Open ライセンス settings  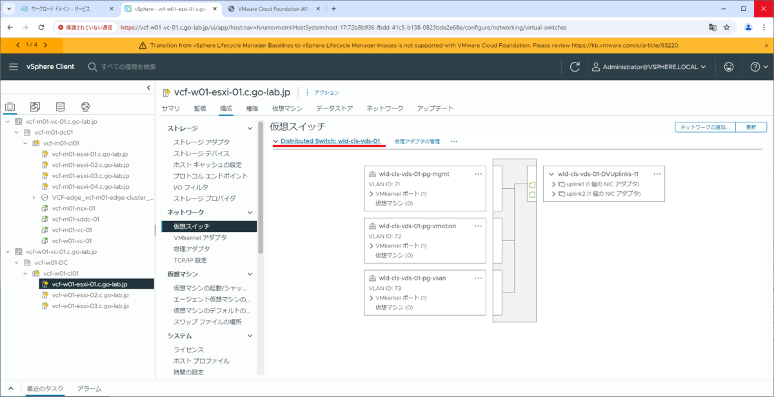point(188,349)
